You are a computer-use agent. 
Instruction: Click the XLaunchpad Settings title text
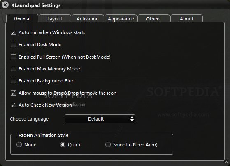(36, 5)
